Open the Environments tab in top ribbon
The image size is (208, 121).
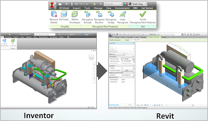tap(122, 8)
